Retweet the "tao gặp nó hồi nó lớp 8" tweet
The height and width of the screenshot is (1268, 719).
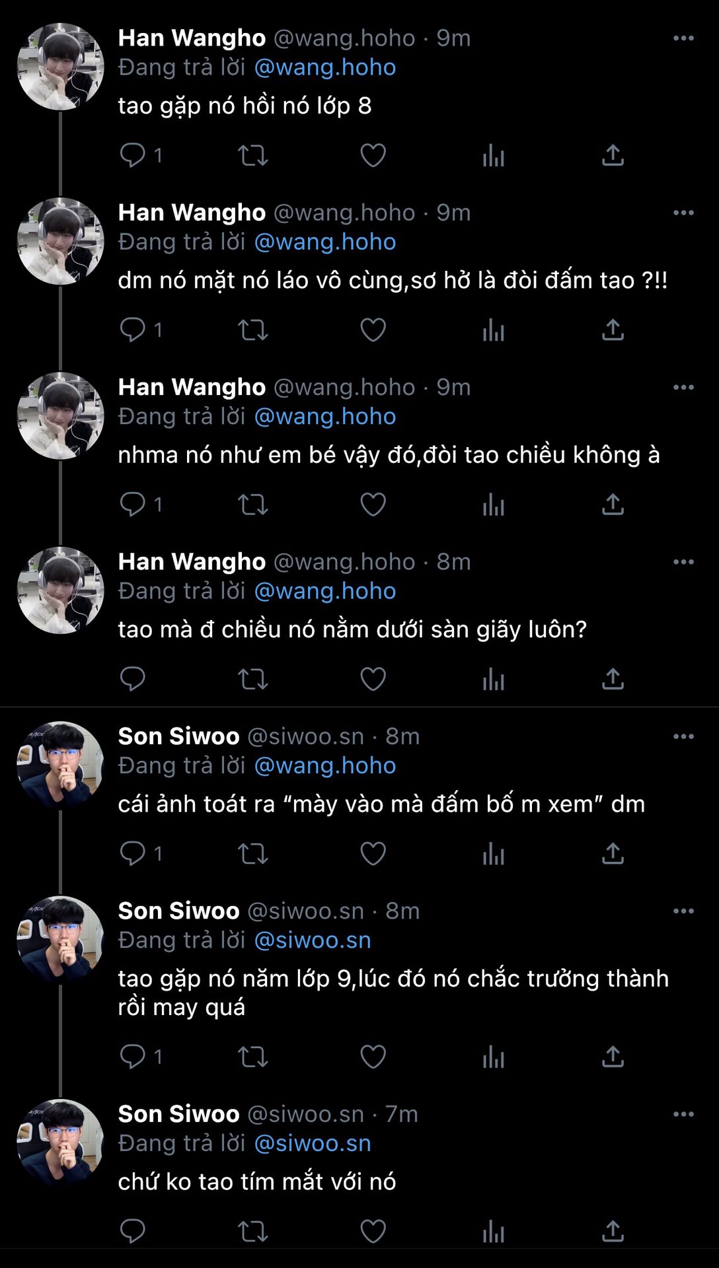click(252, 155)
